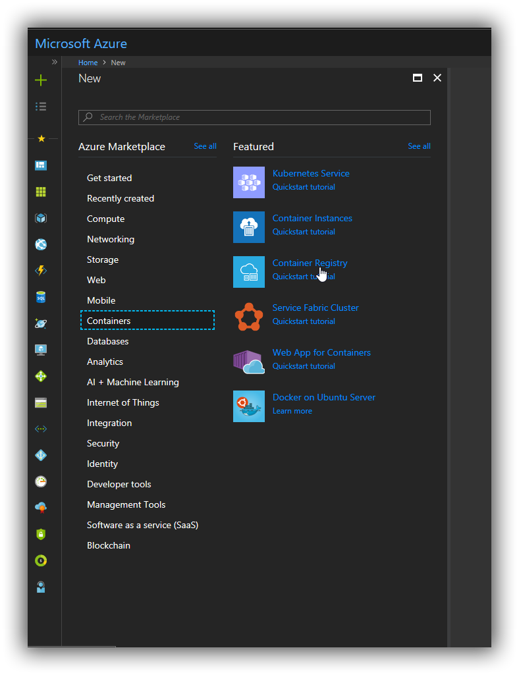This screenshot has width=519, height=675.
Task: Open All resources green grid icon
Action: click(41, 192)
